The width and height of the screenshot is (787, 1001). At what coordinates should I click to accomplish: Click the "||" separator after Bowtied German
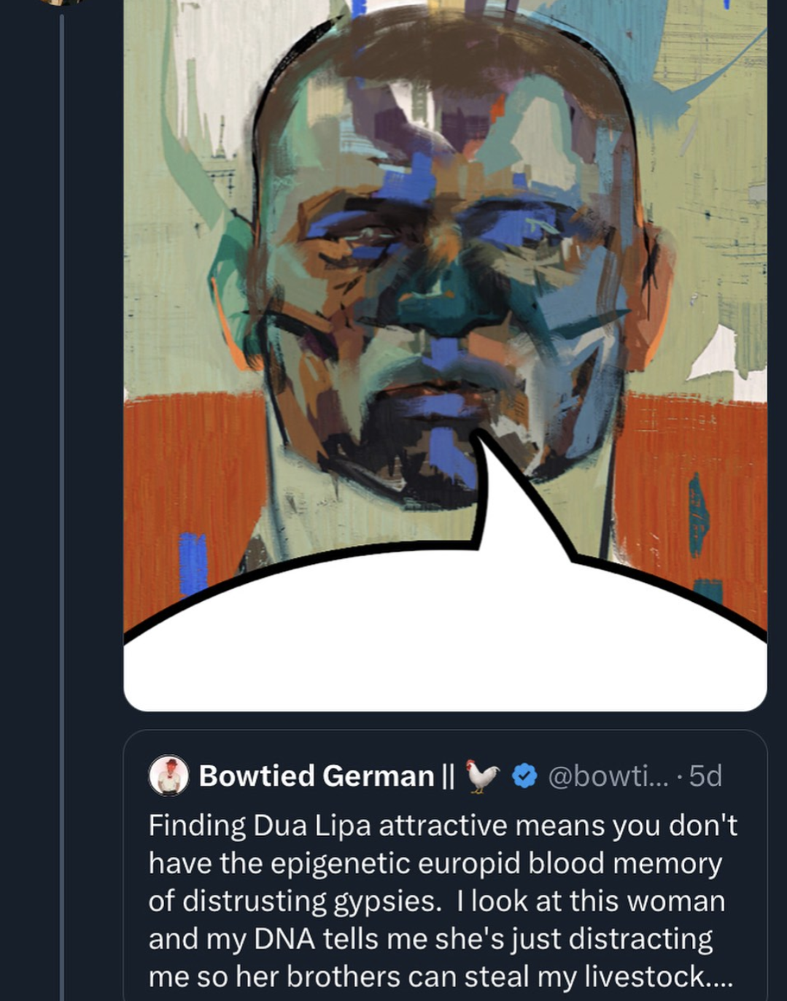click(x=448, y=776)
